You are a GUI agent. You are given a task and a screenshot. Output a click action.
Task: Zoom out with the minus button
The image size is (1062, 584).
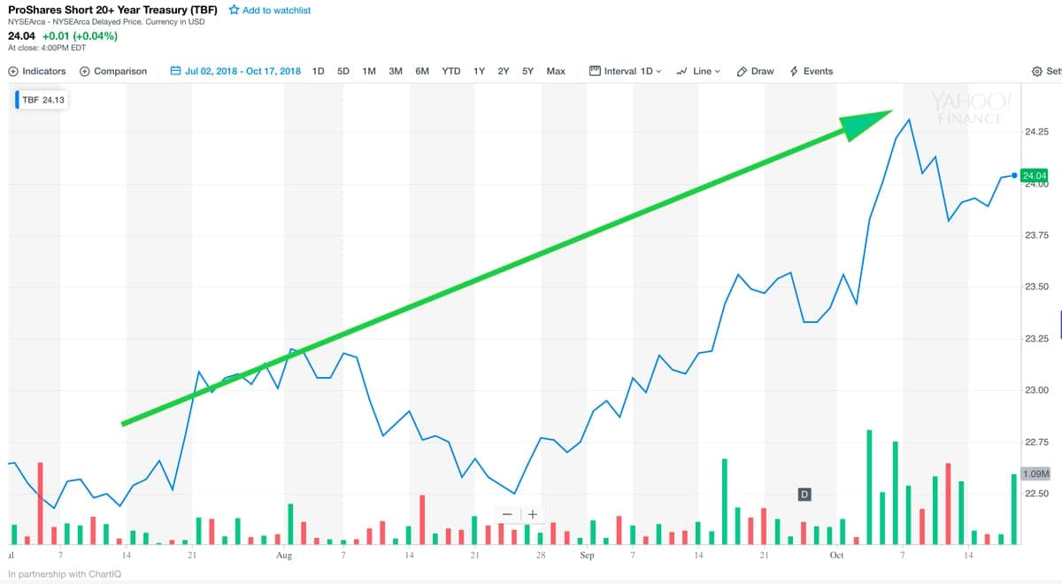tap(507, 514)
